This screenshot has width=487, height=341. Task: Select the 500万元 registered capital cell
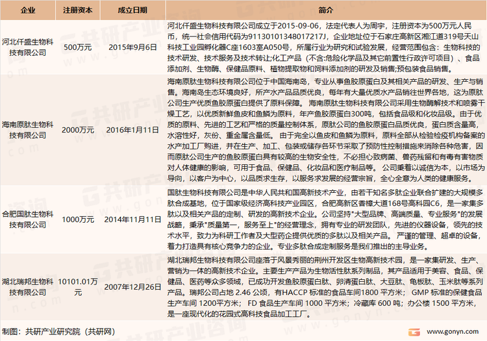[x=78, y=47]
